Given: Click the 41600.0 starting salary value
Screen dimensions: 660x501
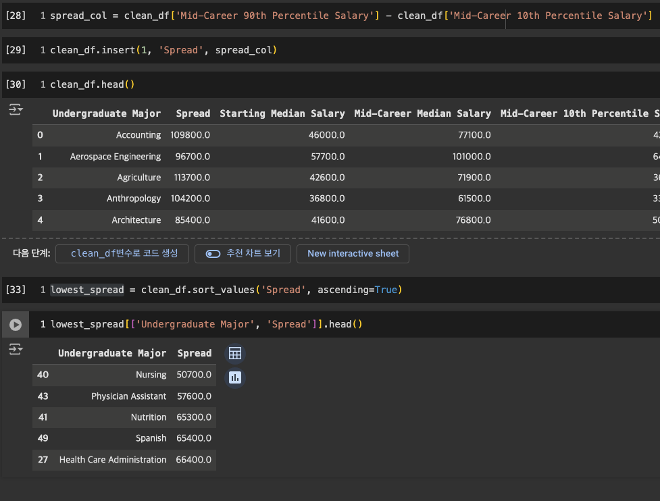Looking at the screenshot, I should coord(328,220).
